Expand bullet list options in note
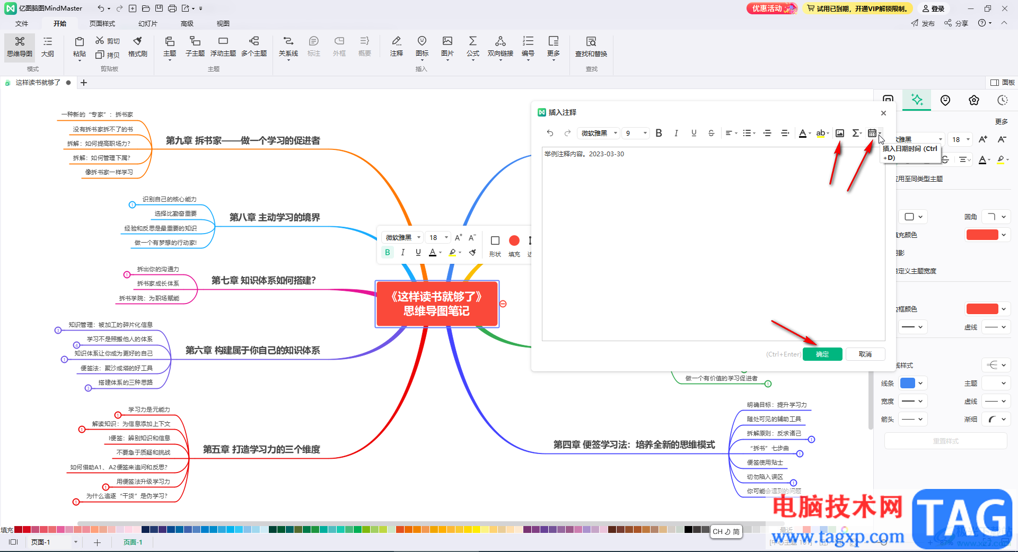The height and width of the screenshot is (552, 1018). point(749,133)
